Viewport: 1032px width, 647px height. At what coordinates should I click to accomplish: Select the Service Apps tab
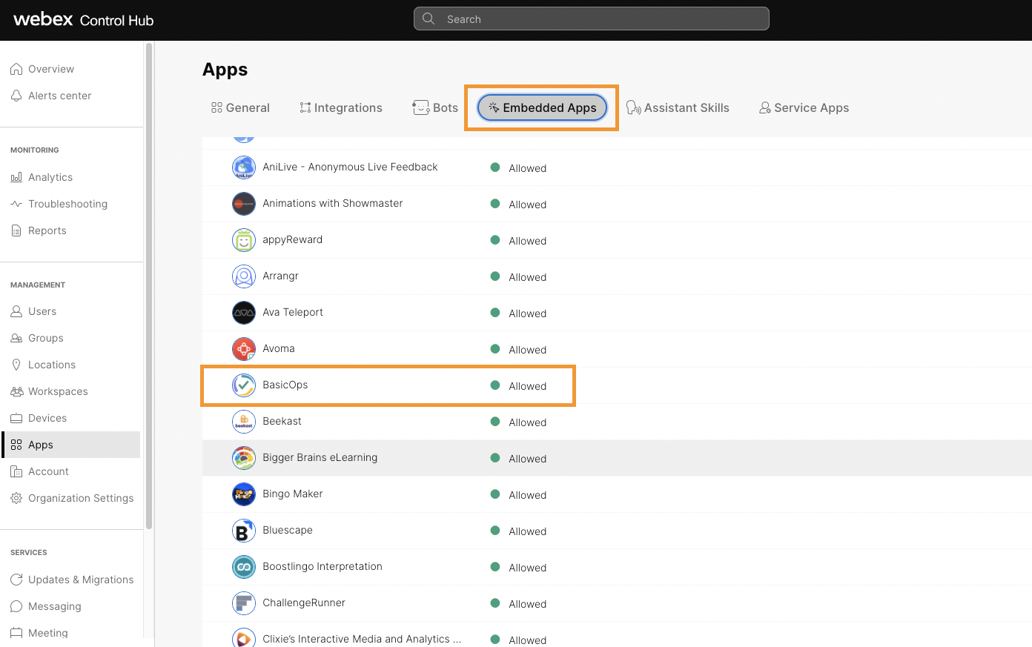(804, 107)
